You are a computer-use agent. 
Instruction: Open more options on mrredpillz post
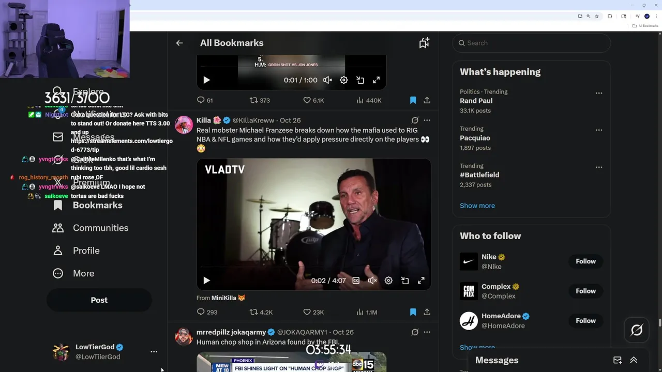(427, 332)
